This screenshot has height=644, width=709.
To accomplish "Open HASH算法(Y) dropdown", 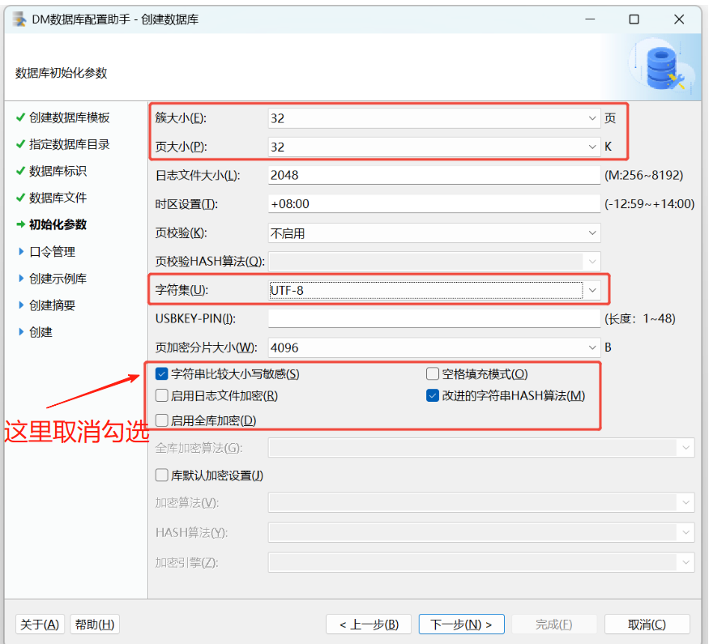I will coord(481,533).
